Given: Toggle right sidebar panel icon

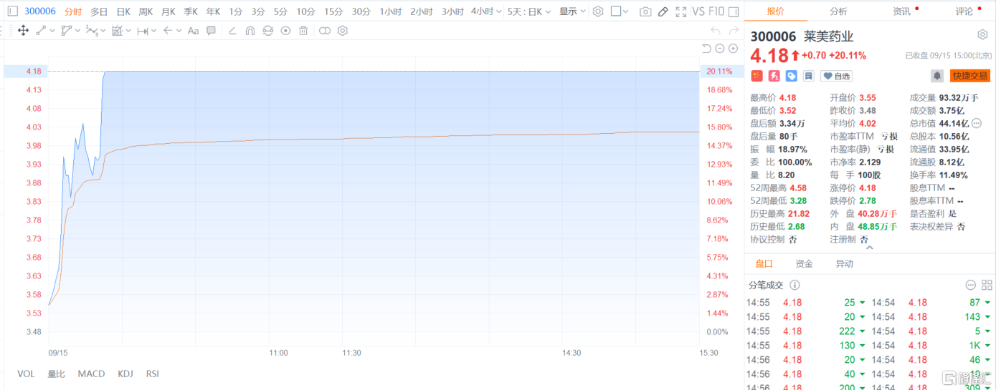Looking at the screenshot, I should (734, 11).
